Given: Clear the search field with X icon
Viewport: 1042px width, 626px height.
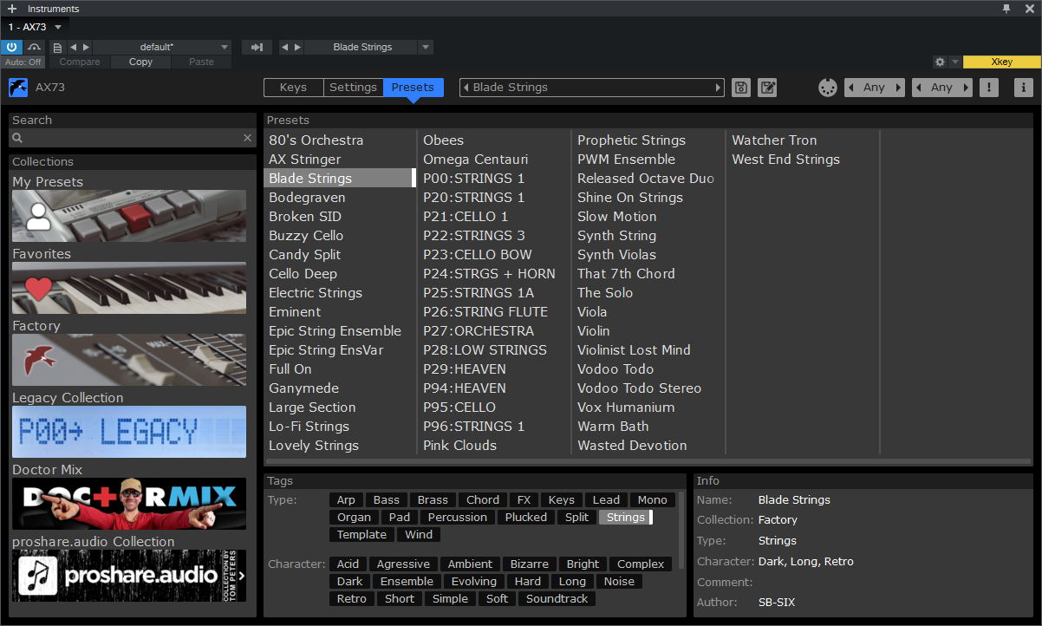Looking at the screenshot, I should coord(247,138).
